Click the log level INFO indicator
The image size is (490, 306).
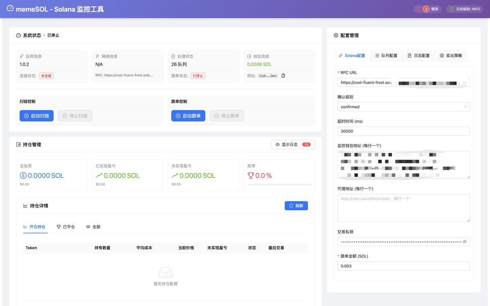(x=464, y=9)
